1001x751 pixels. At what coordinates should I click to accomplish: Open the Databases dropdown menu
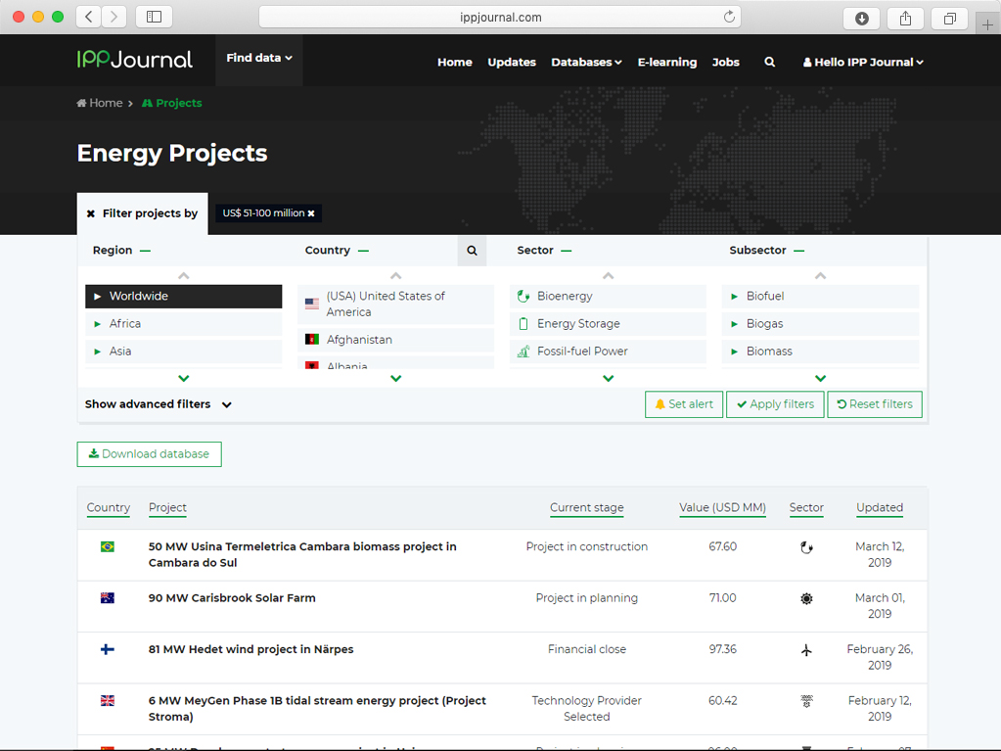(x=586, y=62)
